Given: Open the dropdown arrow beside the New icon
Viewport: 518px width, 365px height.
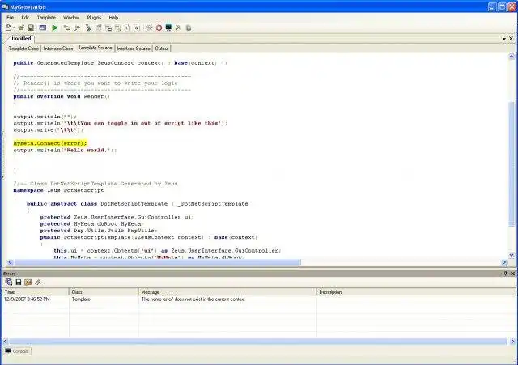Looking at the screenshot, I should [13, 28].
